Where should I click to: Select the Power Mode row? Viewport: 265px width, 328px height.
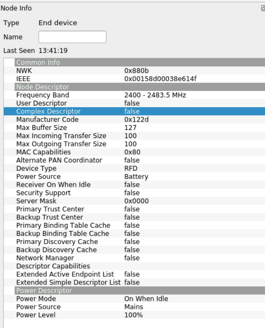134,299
